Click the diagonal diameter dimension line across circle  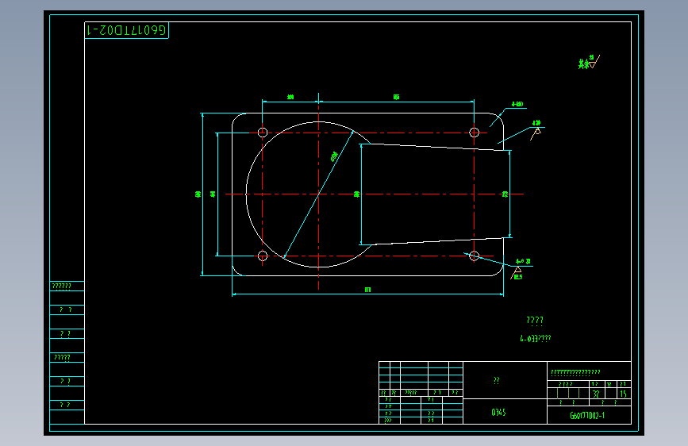319,194
